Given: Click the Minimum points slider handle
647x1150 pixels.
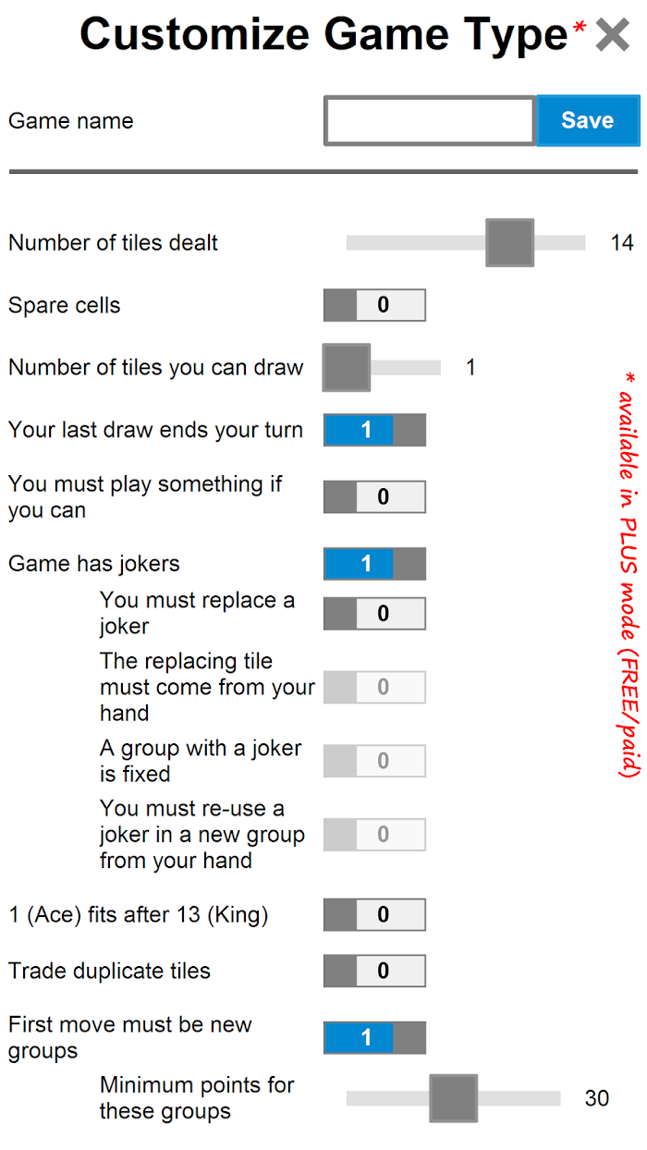Looking at the screenshot, I should pyautogui.click(x=454, y=1098).
